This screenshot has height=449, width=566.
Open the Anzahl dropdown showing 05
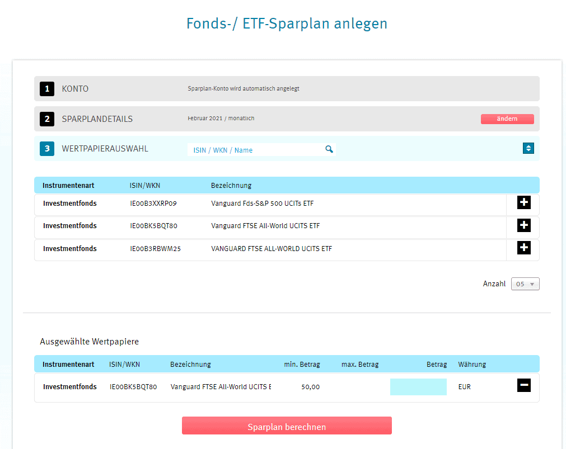tap(525, 284)
